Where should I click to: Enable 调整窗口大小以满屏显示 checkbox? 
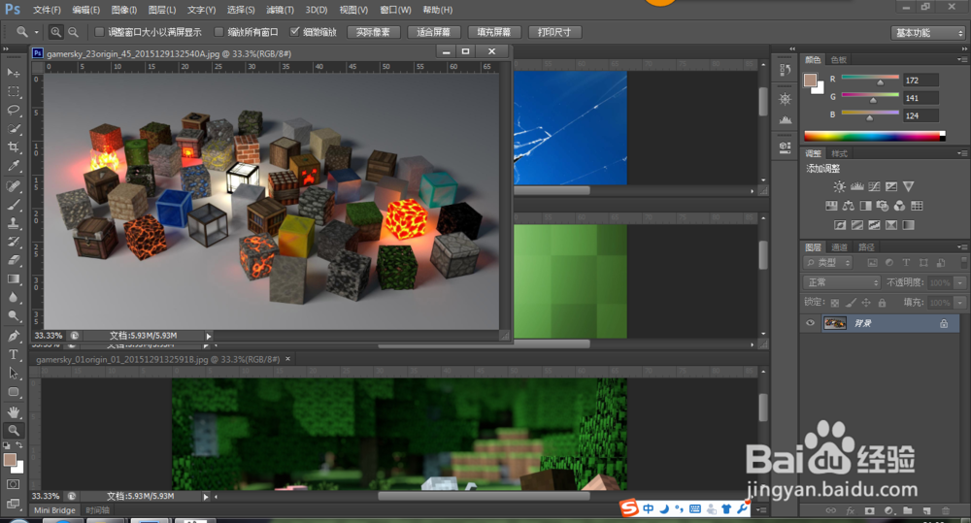[x=99, y=32]
